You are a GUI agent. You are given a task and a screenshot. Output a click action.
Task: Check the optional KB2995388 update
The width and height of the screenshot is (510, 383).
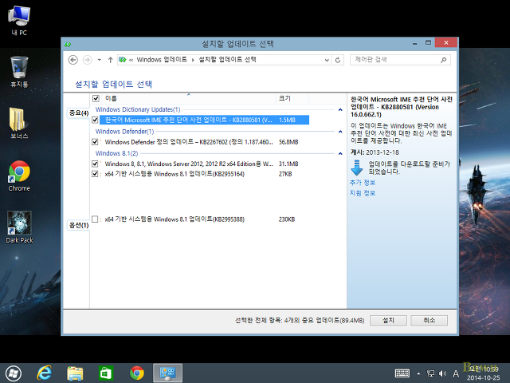pyautogui.click(x=95, y=219)
